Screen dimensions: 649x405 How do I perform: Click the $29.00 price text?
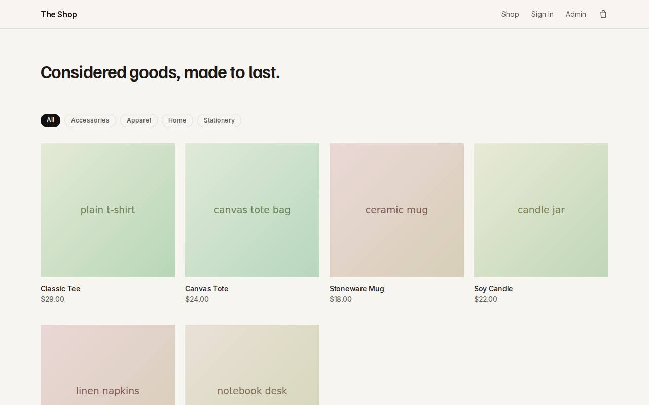[x=52, y=299]
